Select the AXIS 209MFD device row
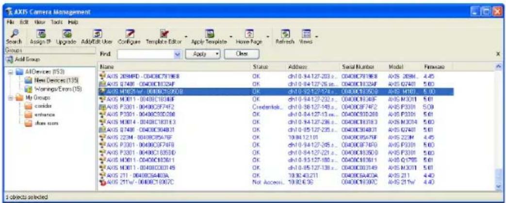Image resolution: width=506 pixels, height=203 pixels. (x=276, y=76)
